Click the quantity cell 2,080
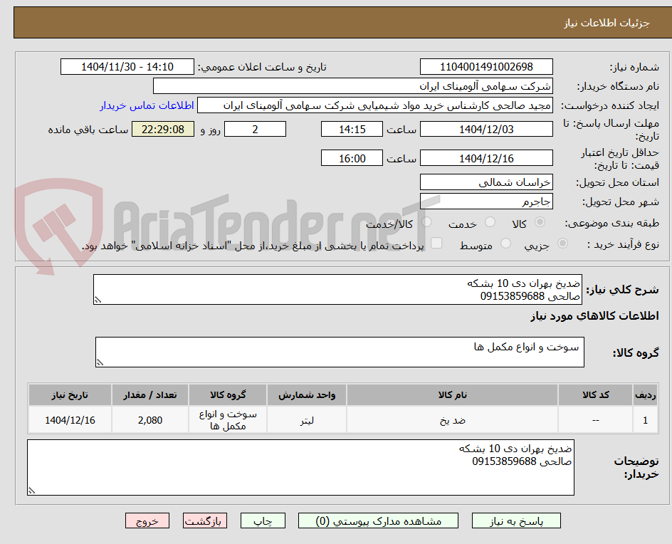Image resolution: width=672 pixels, height=544 pixels. [x=150, y=420]
